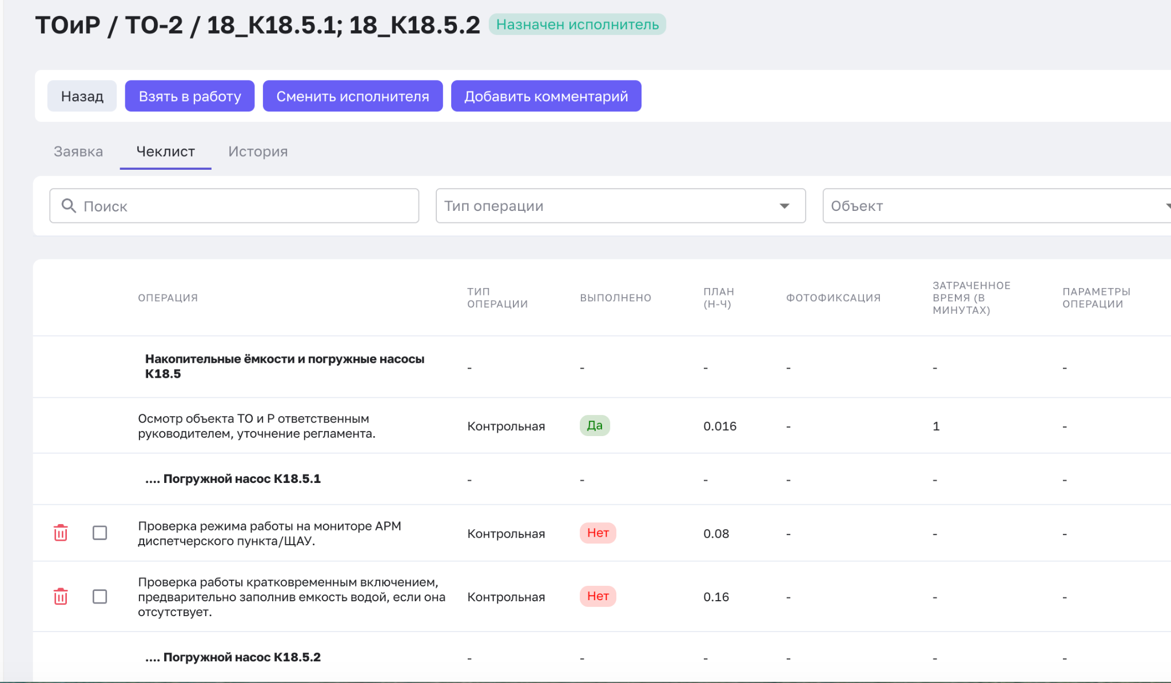Viewport: 1171px width, 683px height.
Task: Click the 'ОПЕРАЦИЯ' column header
Action: pyautogui.click(x=168, y=298)
